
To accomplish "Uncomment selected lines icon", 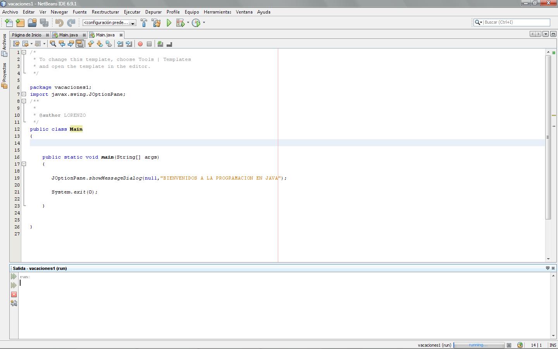I will tap(169, 44).
